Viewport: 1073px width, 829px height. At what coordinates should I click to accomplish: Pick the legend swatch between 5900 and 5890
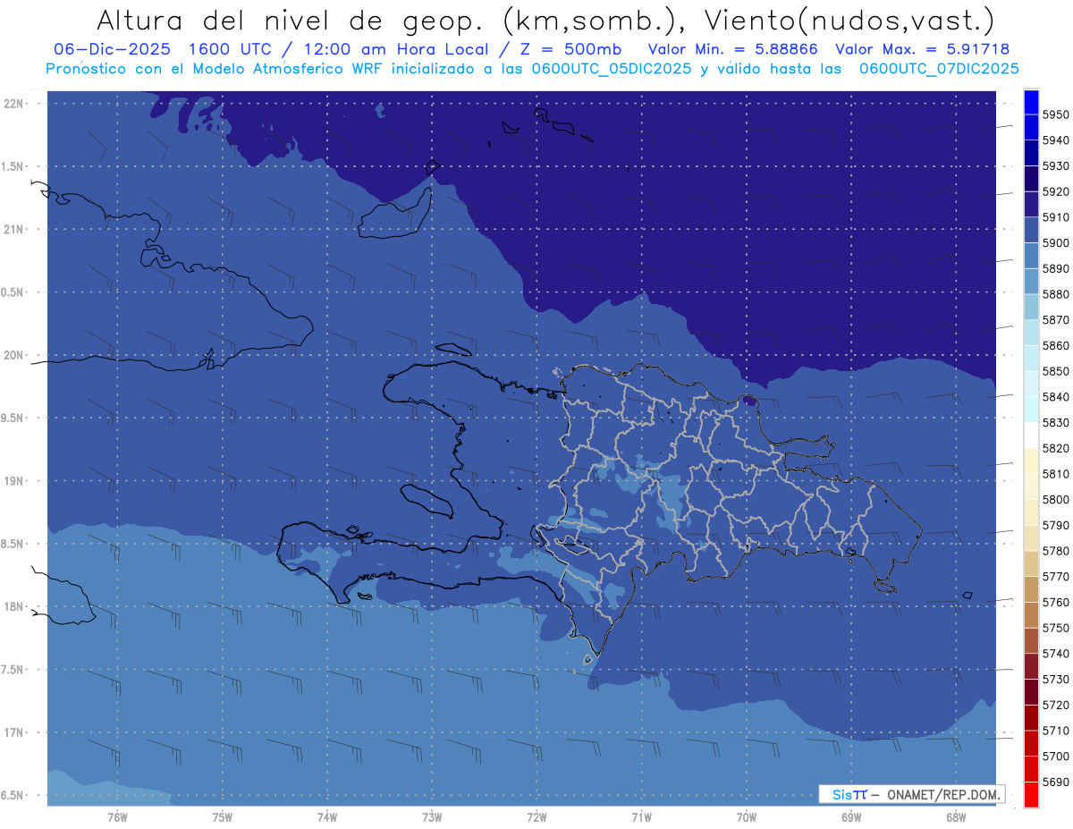(x=1031, y=256)
